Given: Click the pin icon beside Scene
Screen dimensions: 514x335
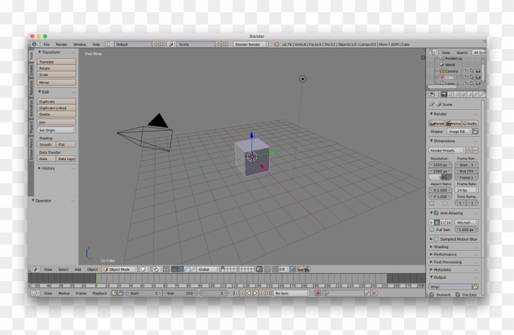Looking at the screenshot, I should pyautogui.click(x=431, y=104).
